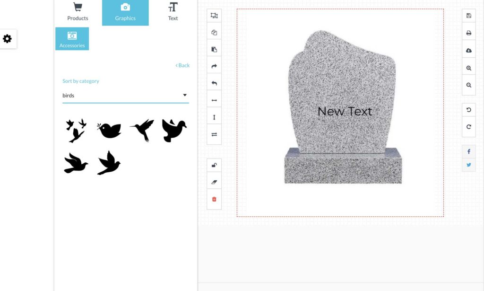Click the eraser icon in the toolbar
Viewport: 484px width, 291px height.
pos(214,182)
